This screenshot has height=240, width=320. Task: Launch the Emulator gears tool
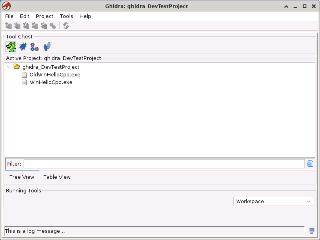click(x=35, y=47)
